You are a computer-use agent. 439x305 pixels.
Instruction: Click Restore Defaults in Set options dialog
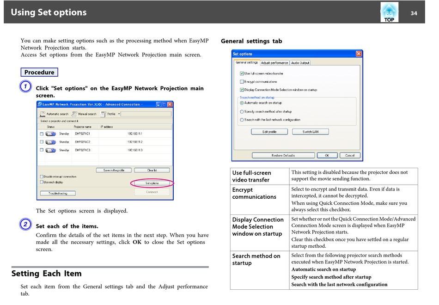[x=283, y=155]
